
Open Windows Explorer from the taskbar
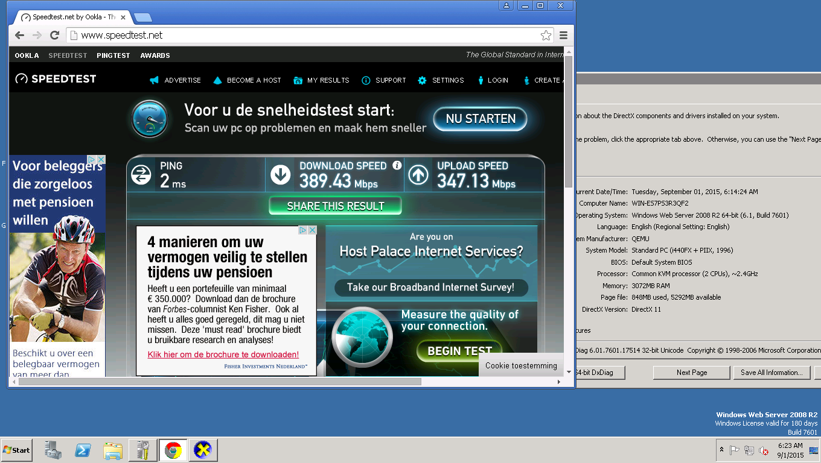(x=113, y=450)
